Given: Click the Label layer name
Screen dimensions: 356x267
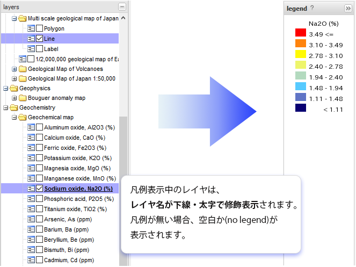Looking at the screenshot, I should 51,49.
